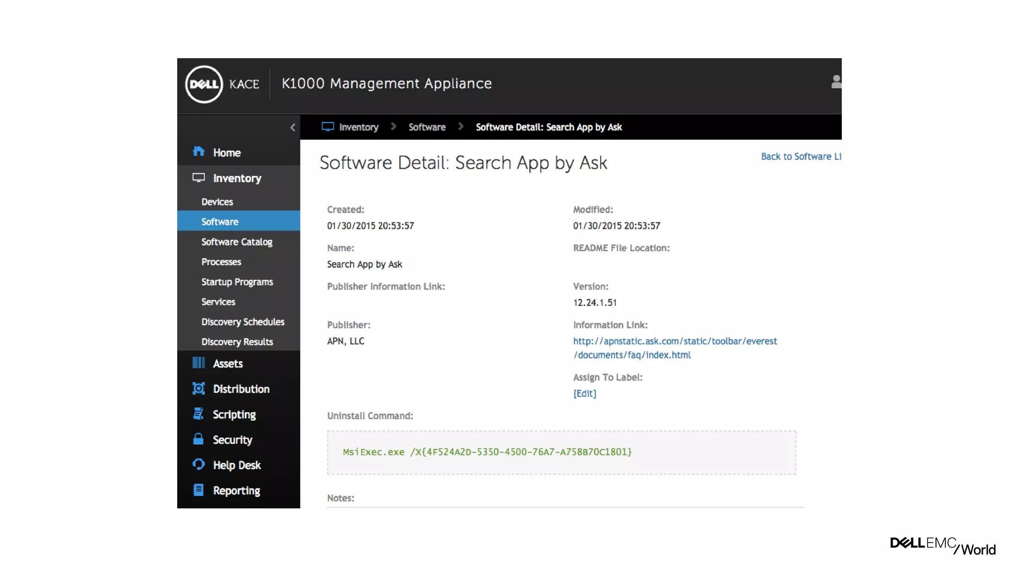
Task: Click the Inventory breadcrumb link
Action: [358, 127]
